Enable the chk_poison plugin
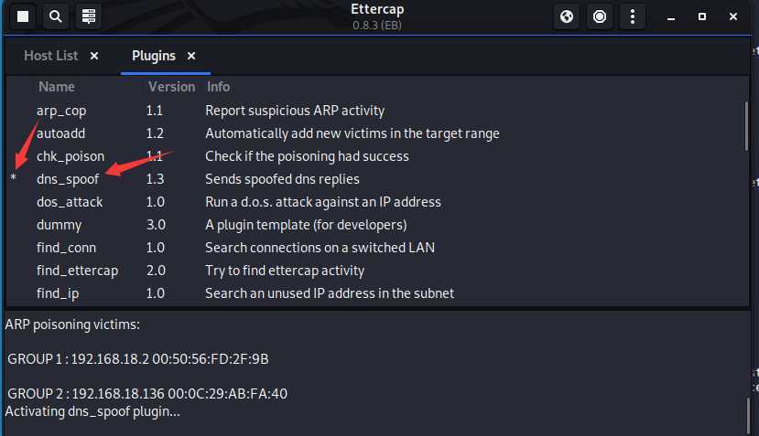Screen dimensions: 759x436 376,156
